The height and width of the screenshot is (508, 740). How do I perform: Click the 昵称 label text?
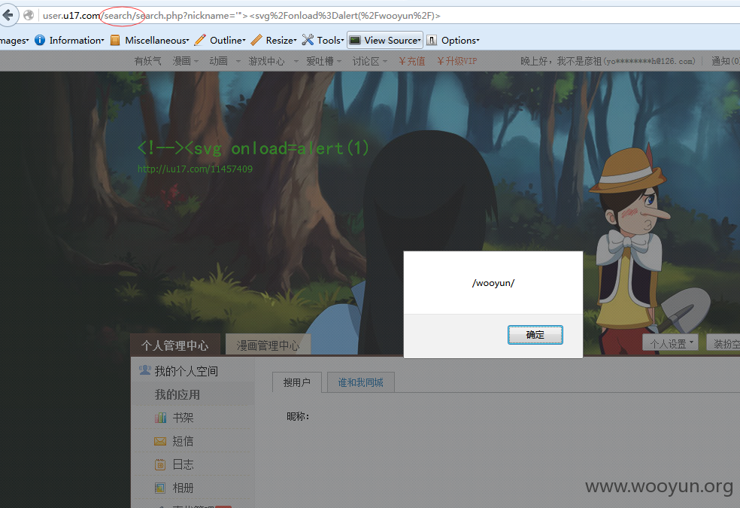pos(298,416)
